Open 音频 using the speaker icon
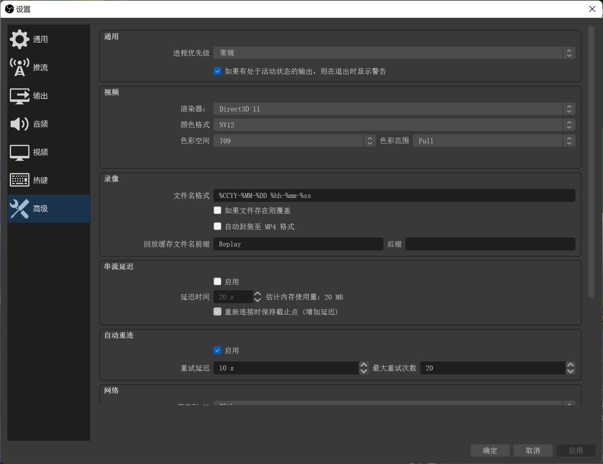Image resolution: width=603 pixels, height=464 pixels. [x=19, y=124]
